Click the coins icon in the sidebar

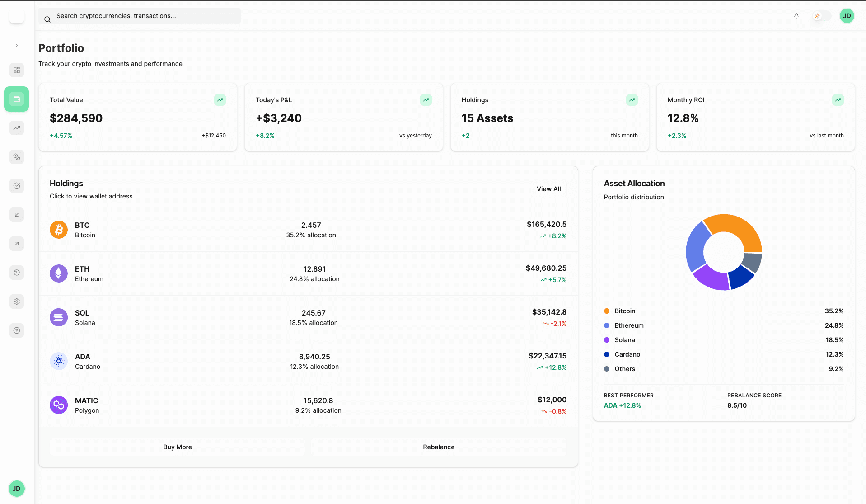pyautogui.click(x=16, y=157)
